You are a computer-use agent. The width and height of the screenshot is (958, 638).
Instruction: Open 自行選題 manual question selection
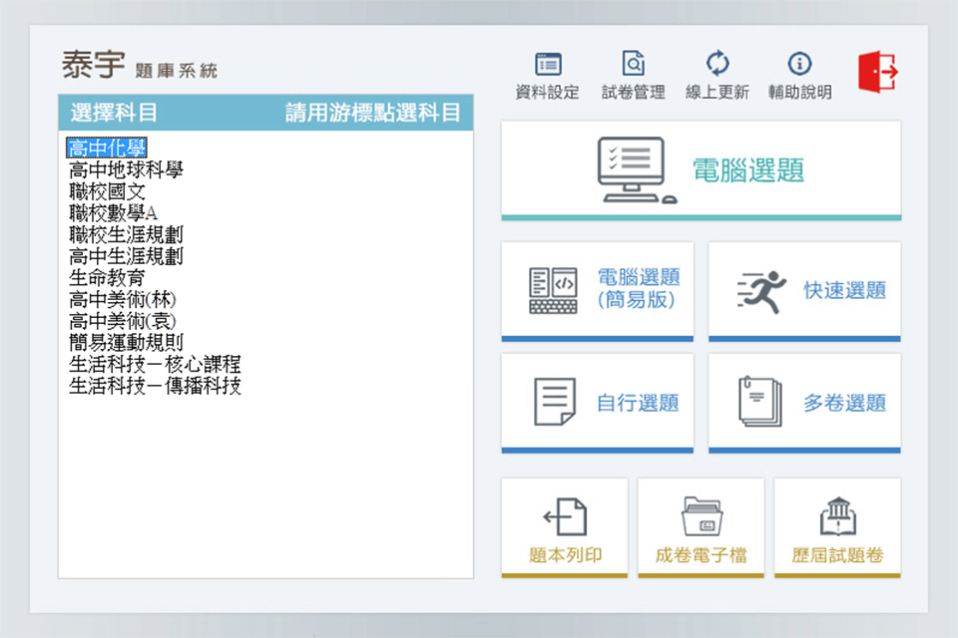[597, 403]
